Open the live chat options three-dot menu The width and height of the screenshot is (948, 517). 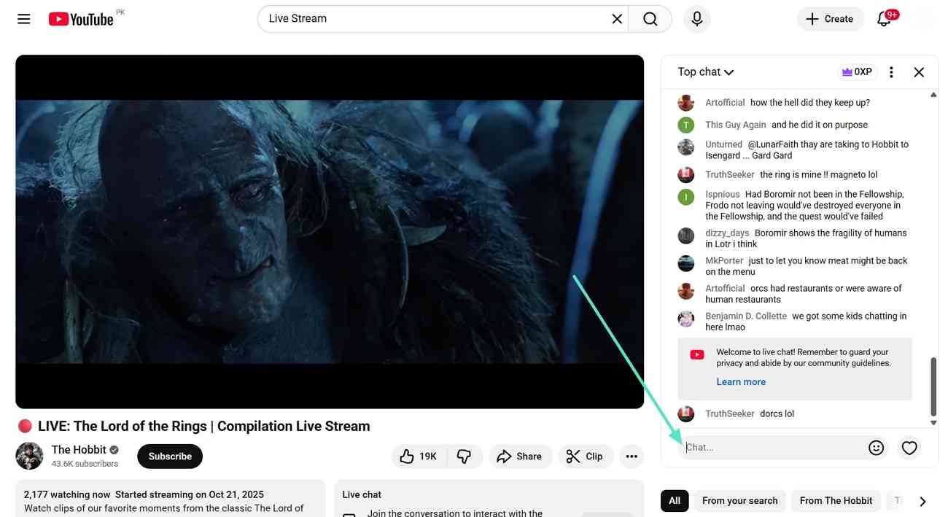click(891, 71)
